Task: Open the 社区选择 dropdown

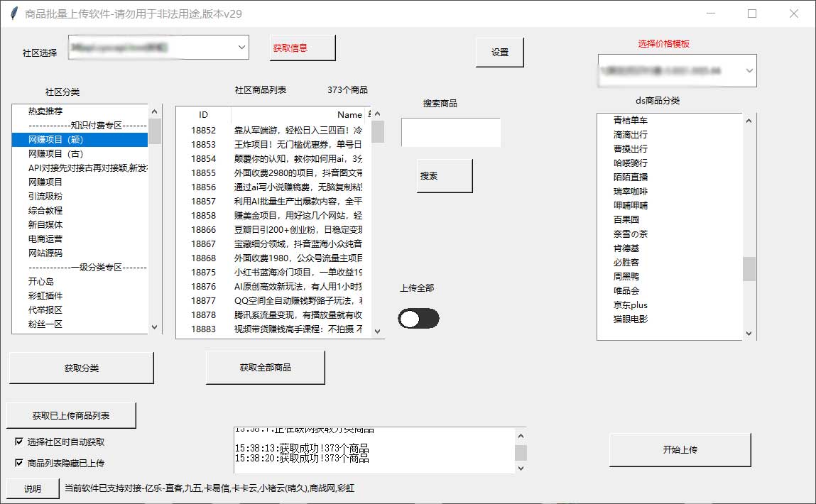Action: pyautogui.click(x=158, y=48)
